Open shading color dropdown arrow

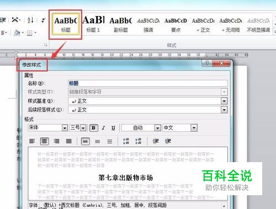click(23, 33)
